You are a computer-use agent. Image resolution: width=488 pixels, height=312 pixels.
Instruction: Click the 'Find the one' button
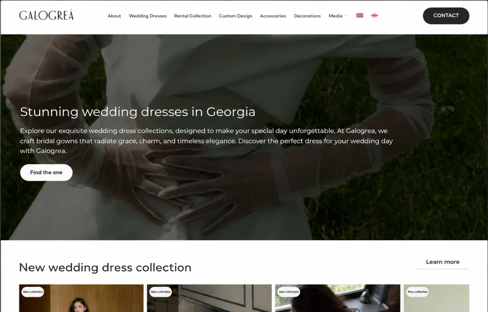46,172
